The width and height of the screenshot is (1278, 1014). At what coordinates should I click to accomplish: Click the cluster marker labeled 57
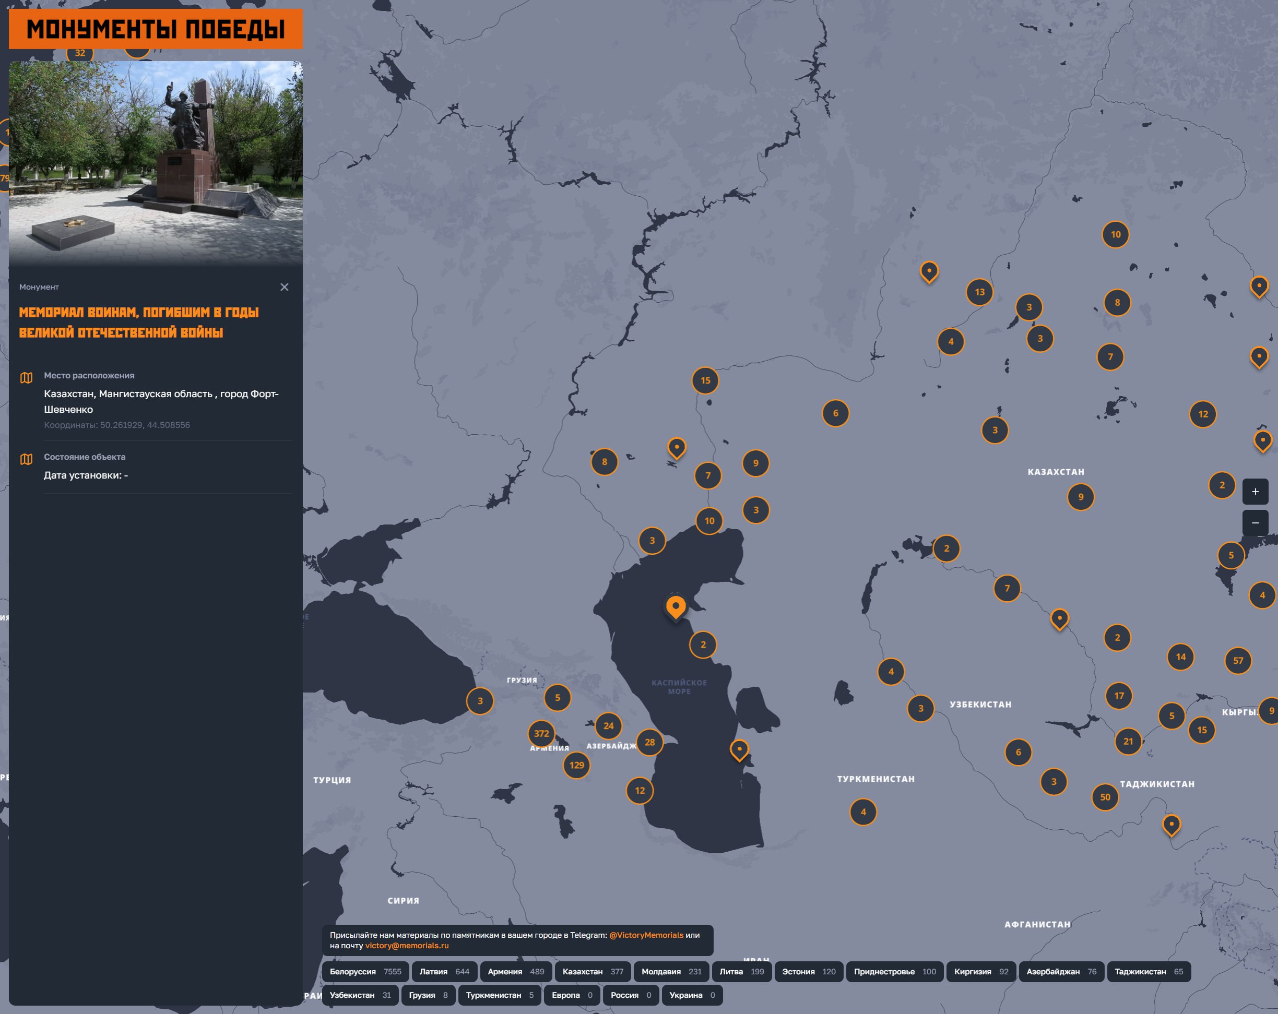click(1238, 660)
